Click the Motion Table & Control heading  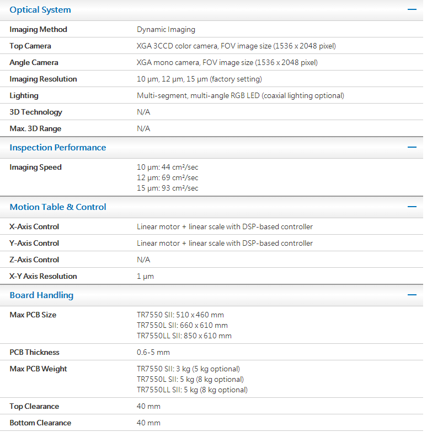(58, 207)
